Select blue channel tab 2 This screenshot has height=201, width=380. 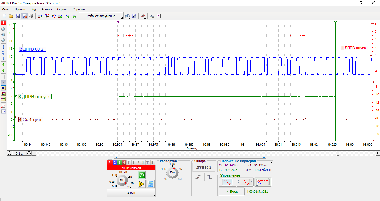pyautogui.click(x=114, y=163)
